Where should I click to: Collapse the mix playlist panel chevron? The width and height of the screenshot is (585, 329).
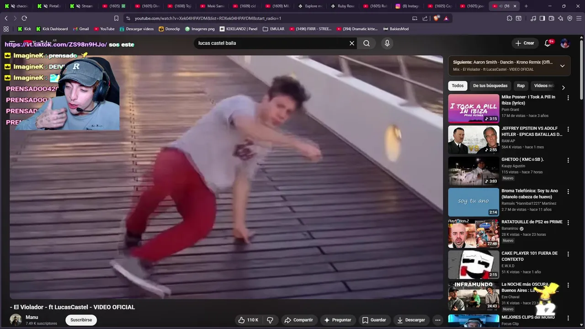click(x=563, y=66)
